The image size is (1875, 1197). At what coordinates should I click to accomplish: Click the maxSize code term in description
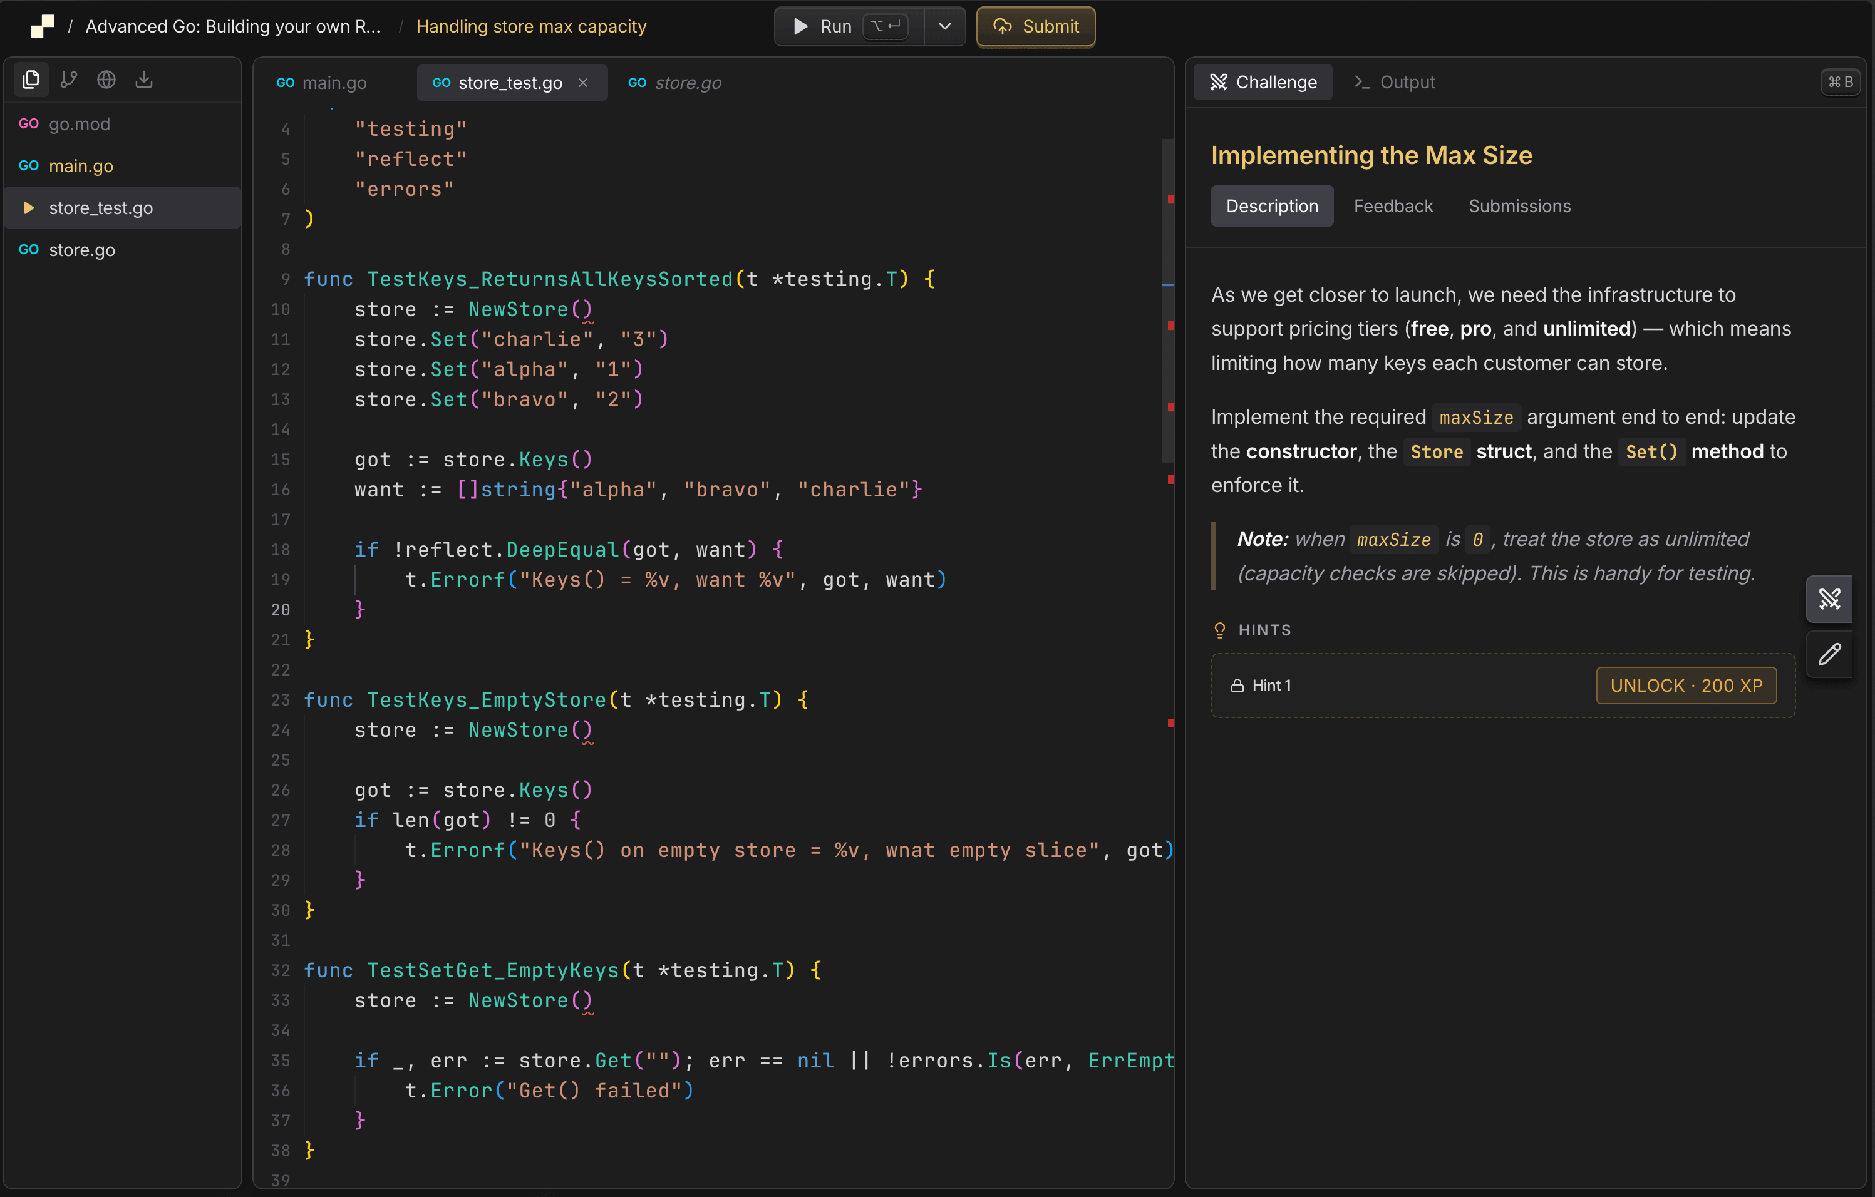point(1476,417)
